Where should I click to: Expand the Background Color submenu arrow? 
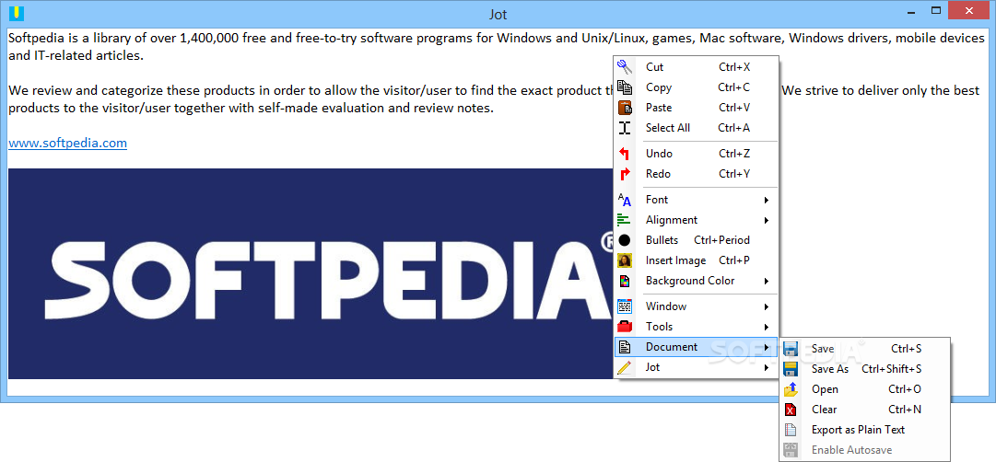(767, 281)
